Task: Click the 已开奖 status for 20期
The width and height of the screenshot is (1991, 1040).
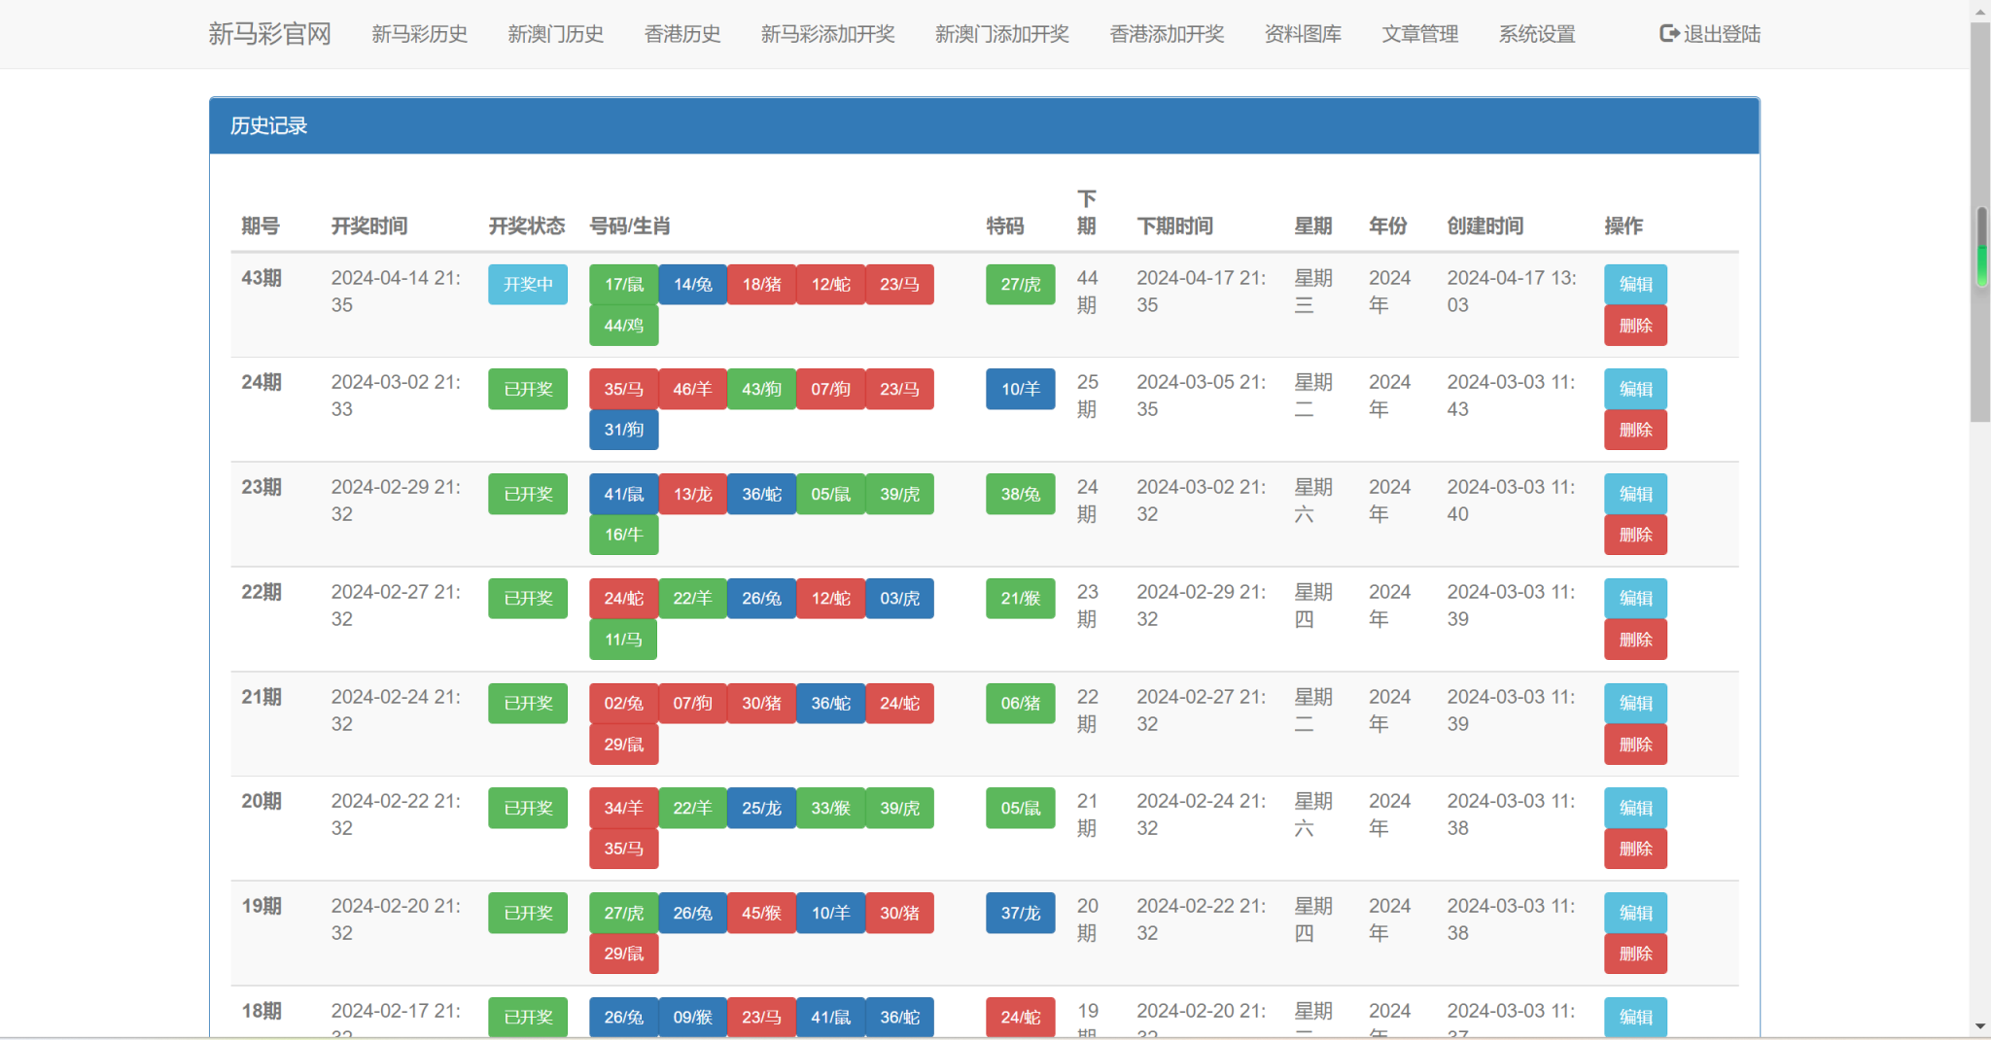Action: tap(528, 809)
